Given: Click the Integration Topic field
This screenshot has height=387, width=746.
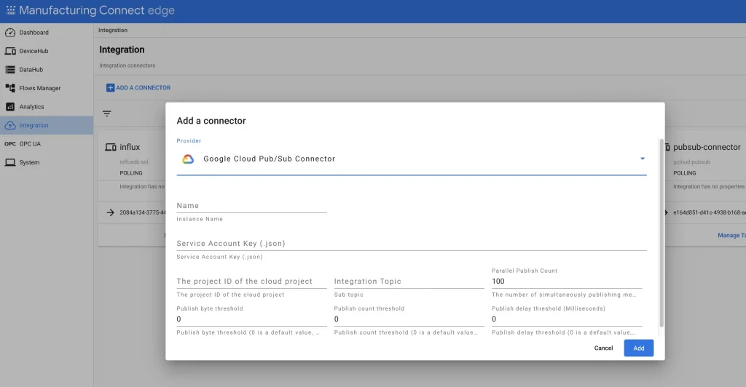Looking at the screenshot, I should [x=409, y=281].
